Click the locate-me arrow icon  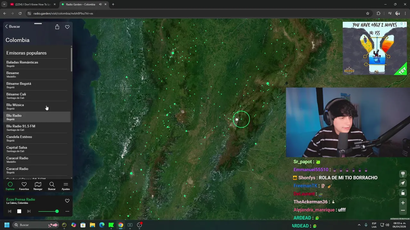pyautogui.click(x=403, y=183)
